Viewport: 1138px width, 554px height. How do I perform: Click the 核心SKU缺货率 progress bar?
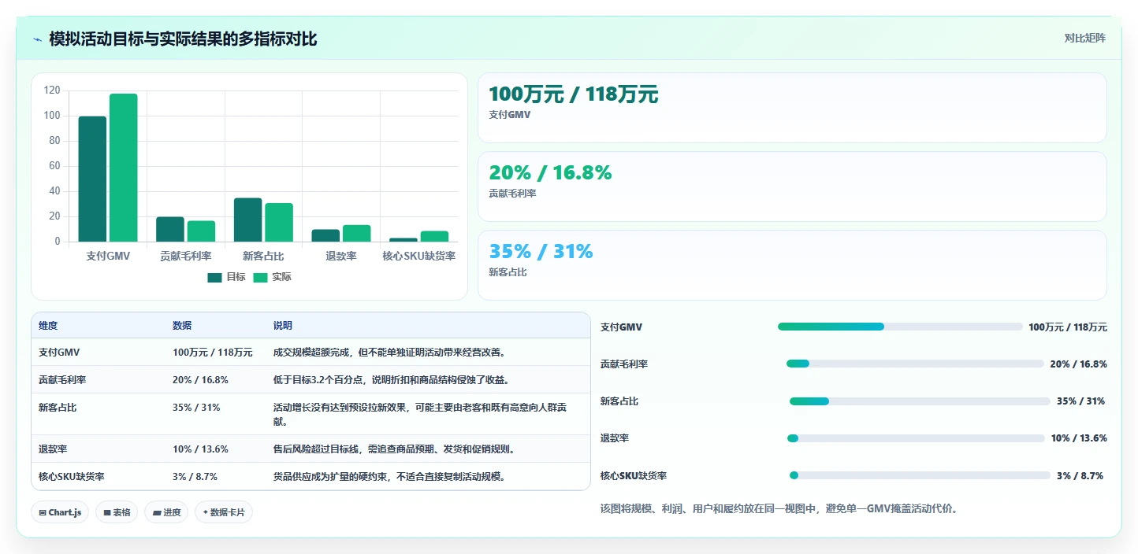(x=920, y=475)
